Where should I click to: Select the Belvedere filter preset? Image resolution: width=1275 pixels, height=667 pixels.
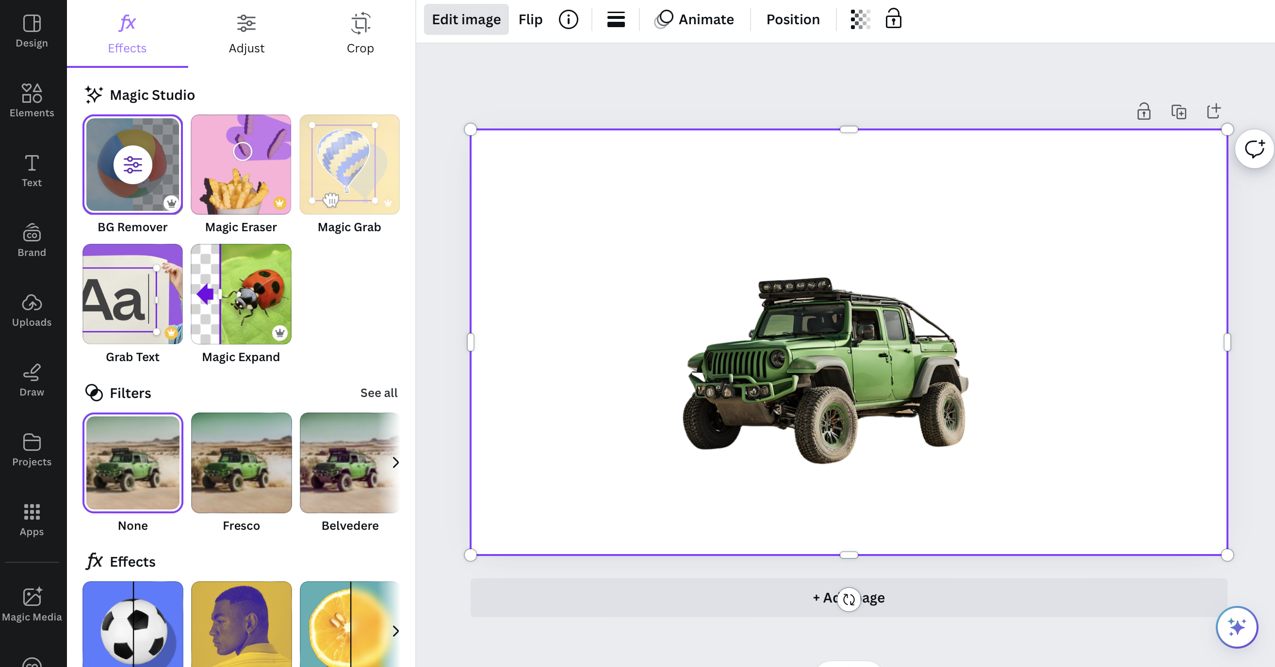[x=350, y=462]
